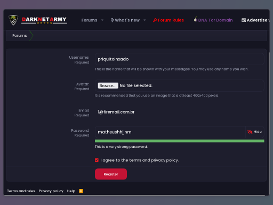Open DNA Tor Domain navigation link
The width and height of the screenshot is (273, 205).
pyautogui.click(x=213, y=20)
